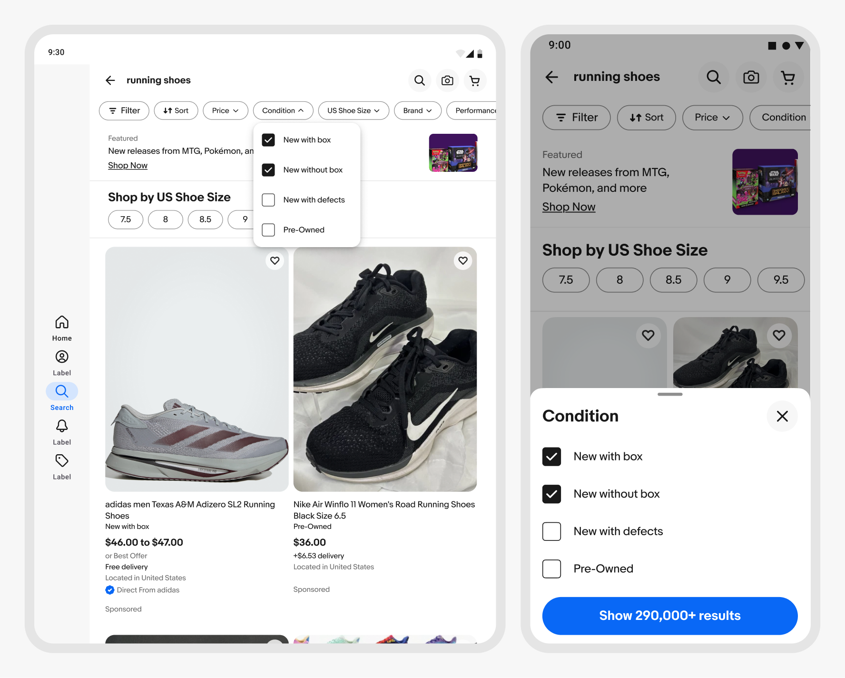Uncheck New with box in tablet dropdown

[268, 140]
